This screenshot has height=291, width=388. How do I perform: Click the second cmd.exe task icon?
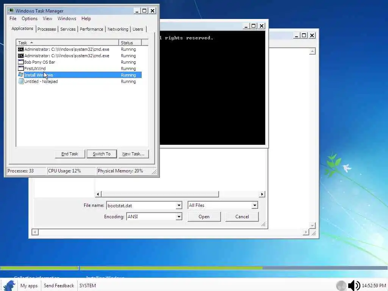[20, 56]
